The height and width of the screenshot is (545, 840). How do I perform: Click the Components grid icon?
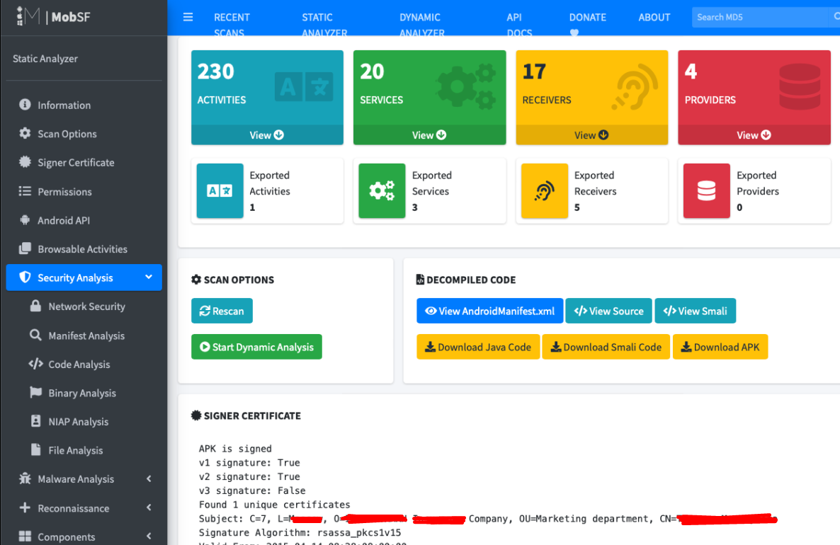[25, 537]
